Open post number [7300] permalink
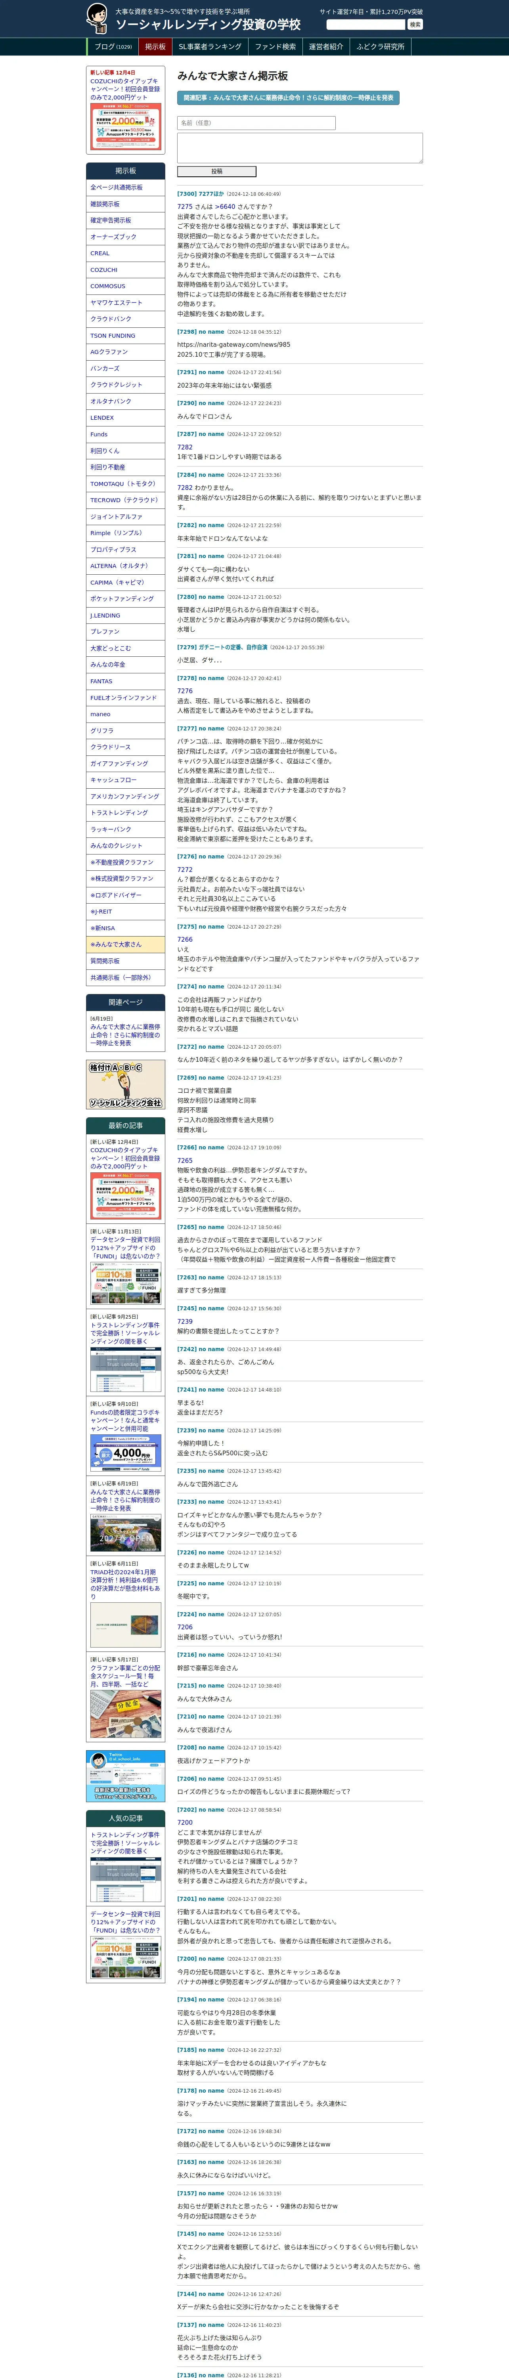The width and height of the screenshot is (509, 2378). (x=187, y=194)
